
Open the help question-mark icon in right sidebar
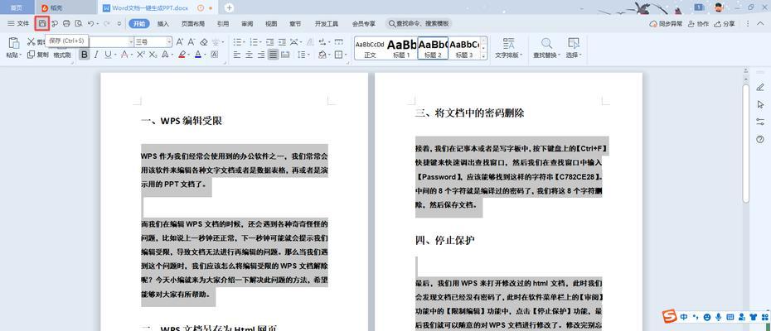[760, 140]
